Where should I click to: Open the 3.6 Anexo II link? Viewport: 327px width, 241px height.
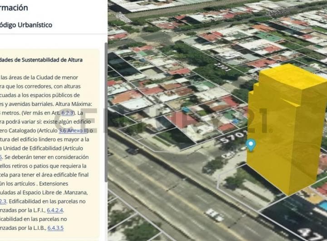tap(73, 130)
